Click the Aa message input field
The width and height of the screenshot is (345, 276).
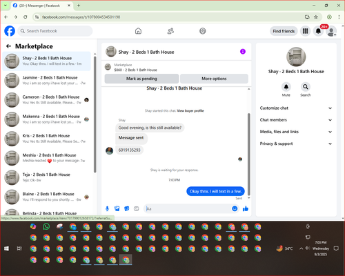[188, 208]
